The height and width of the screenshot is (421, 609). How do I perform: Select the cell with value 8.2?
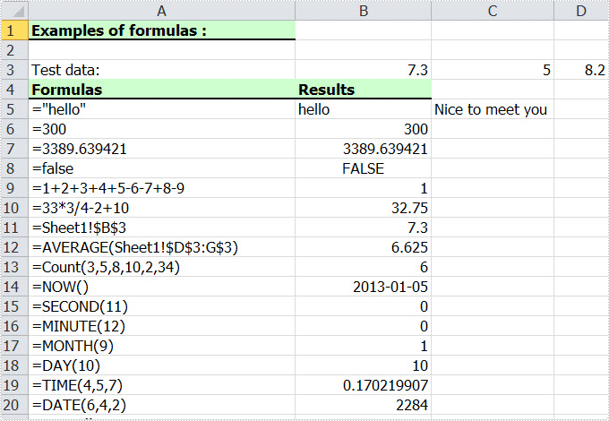(x=581, y=70)
